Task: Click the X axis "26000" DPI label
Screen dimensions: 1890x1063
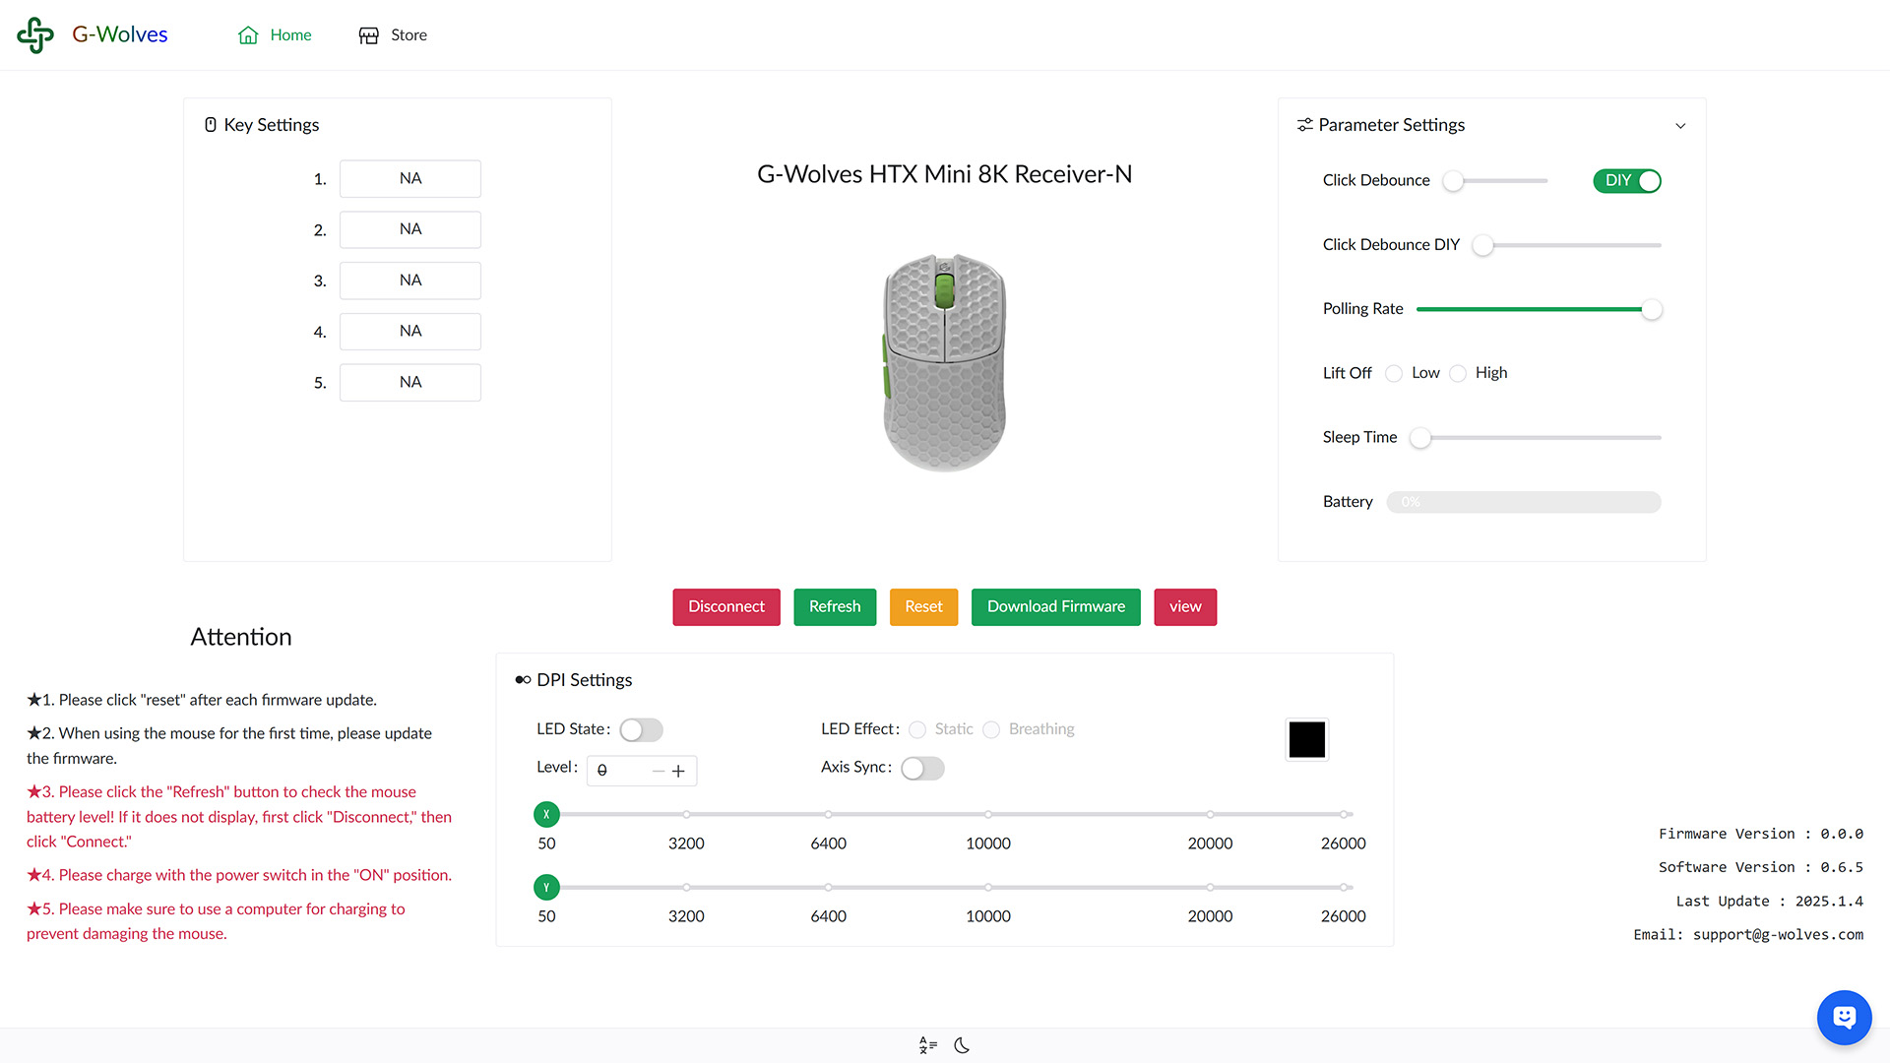Action: click(x=1344, y=844)
